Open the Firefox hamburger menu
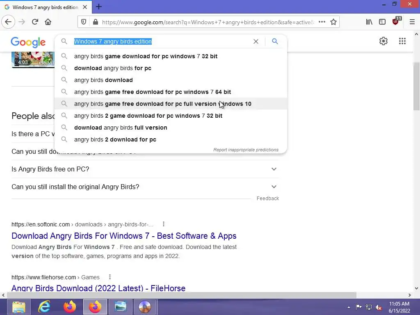The width and height of the screenshot is (420, 315). 412,22
